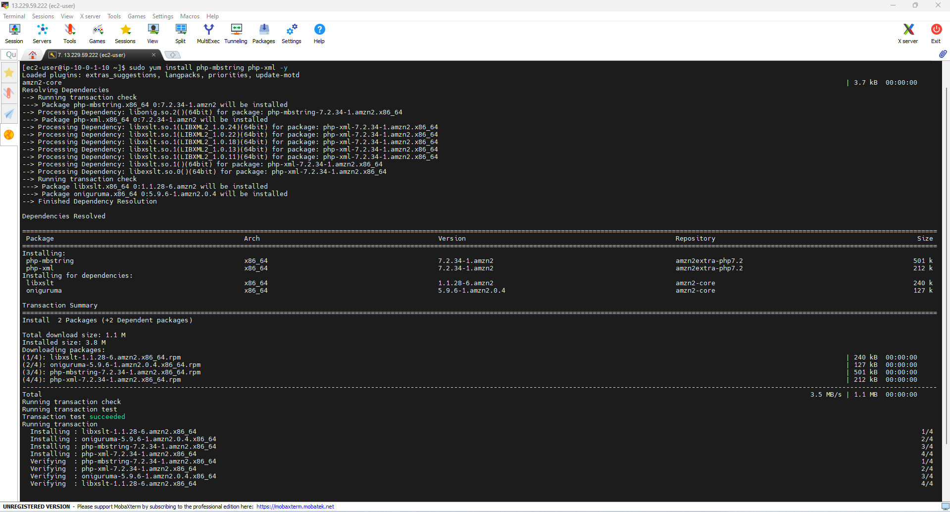Toggle the X server icon
The image size is (950, 512).
(x=908, y=34)
